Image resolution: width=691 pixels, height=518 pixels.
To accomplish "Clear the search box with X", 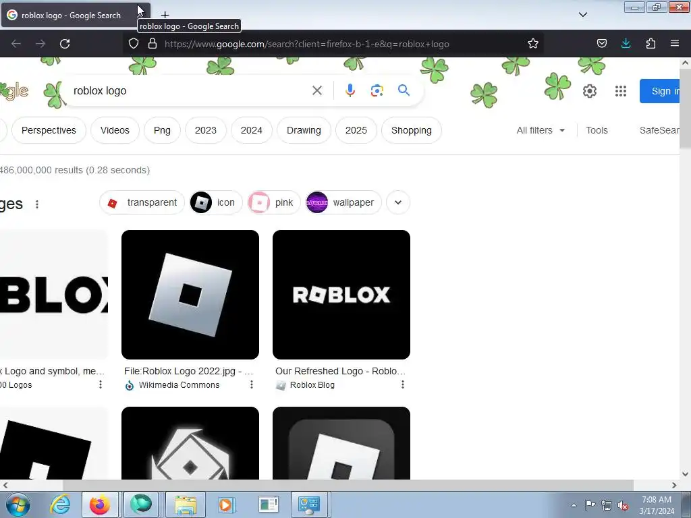I will coord(317,91).
